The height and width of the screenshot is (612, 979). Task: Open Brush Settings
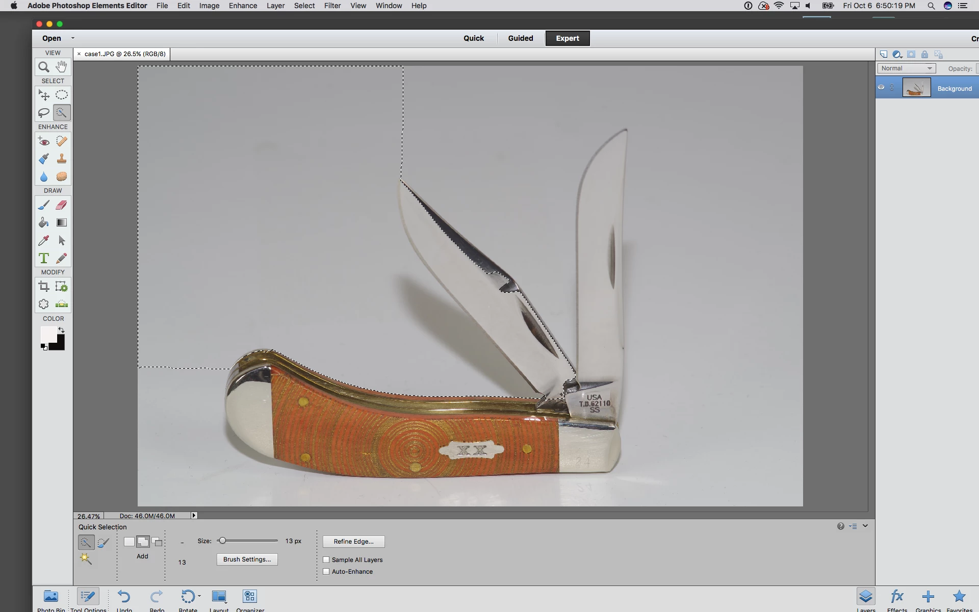tap(247, 559)
